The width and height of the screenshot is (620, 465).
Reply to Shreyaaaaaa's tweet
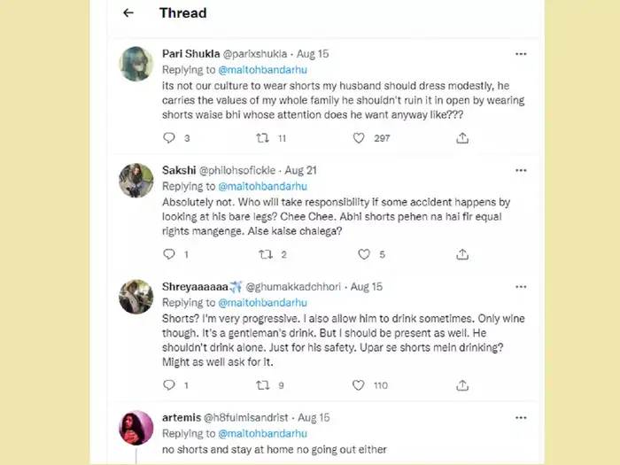click(170, 385)
